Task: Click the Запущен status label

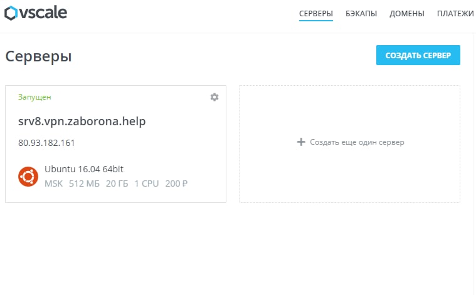Action: coord(34,97)
